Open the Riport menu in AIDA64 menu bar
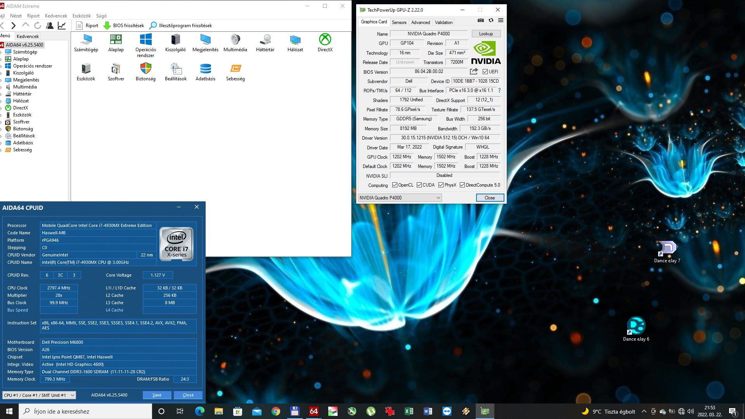Image resolution: width=745 pixels, height=419 pixels. click(x=33, y=16)
